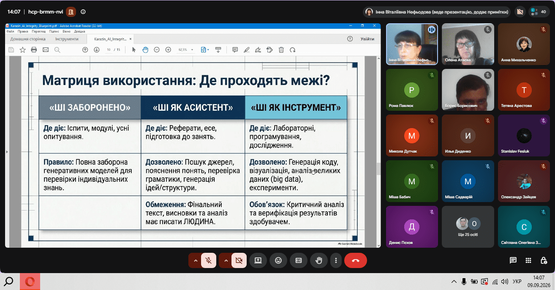Click the Увійти sign-in button
Image resolution: width=555 pixels, height=290 pixels.
pos(367,39)
